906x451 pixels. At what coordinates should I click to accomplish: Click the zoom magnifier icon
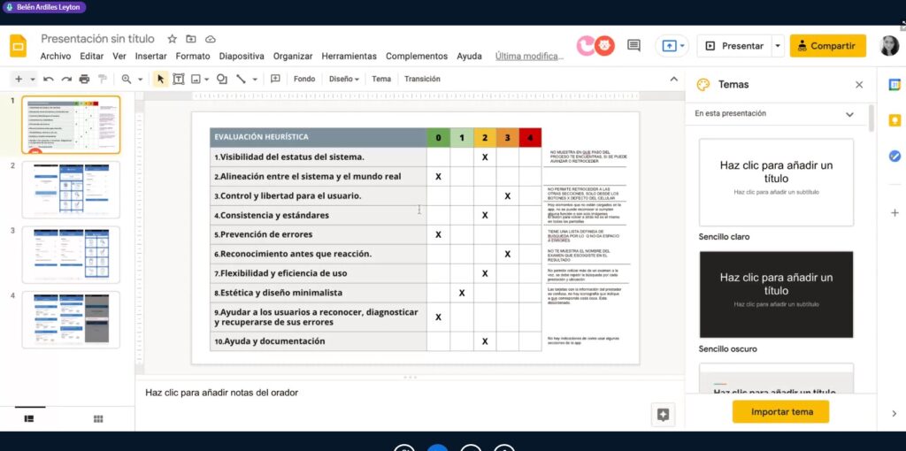pyautogui.click(x=126, y=79)
